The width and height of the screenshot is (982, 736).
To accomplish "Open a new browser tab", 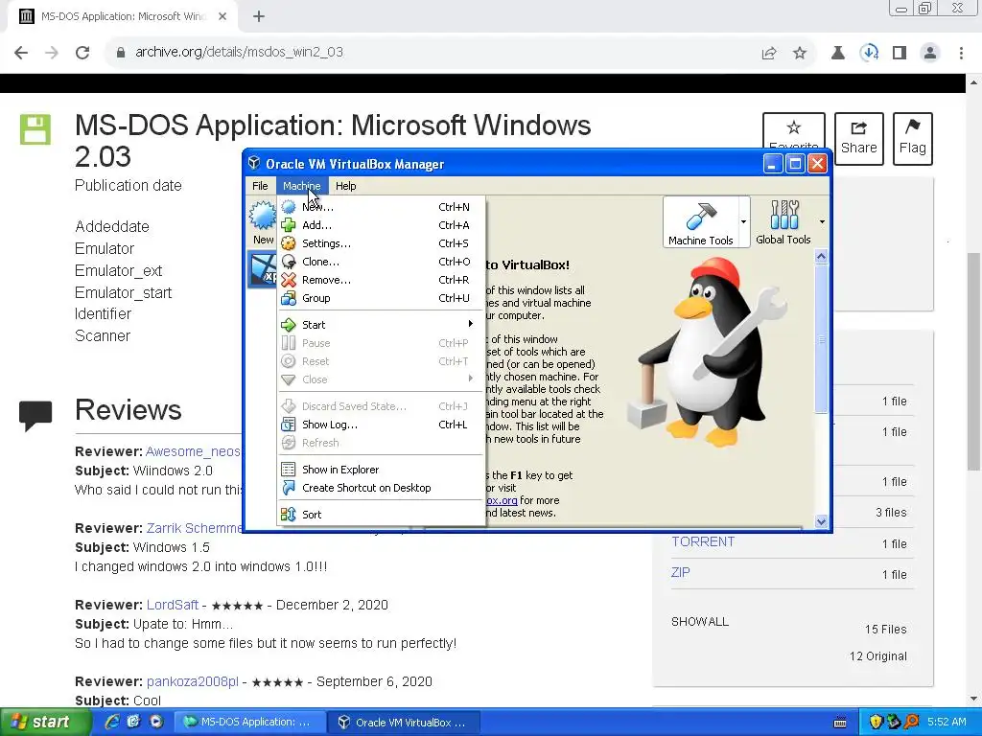I will [259, 17].
